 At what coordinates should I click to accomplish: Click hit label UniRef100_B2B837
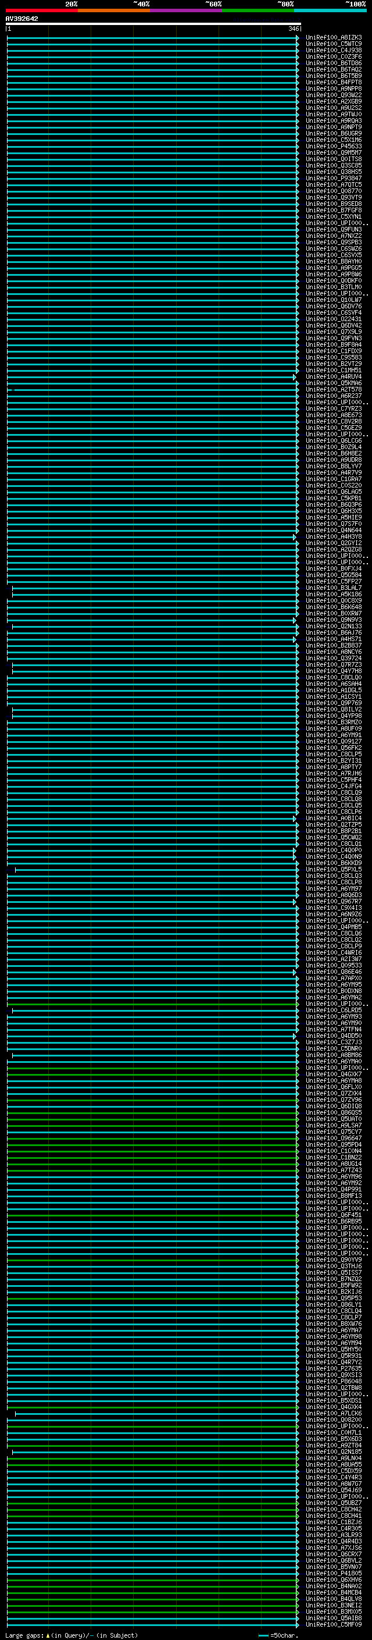pos(334,646)
